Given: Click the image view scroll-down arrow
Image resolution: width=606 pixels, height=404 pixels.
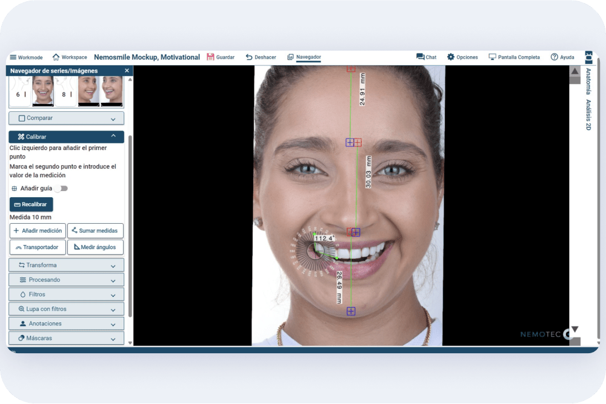Looking at the screenshot, I should pos(574,329).
